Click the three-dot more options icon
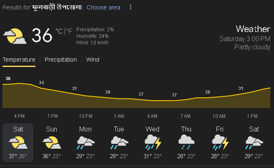This screenshot has height=168, width=274. click(131, 7)
